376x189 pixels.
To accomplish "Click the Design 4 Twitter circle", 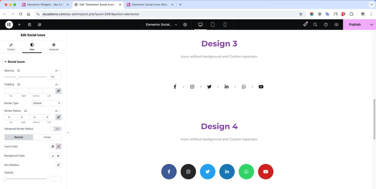I will point(208,171).
